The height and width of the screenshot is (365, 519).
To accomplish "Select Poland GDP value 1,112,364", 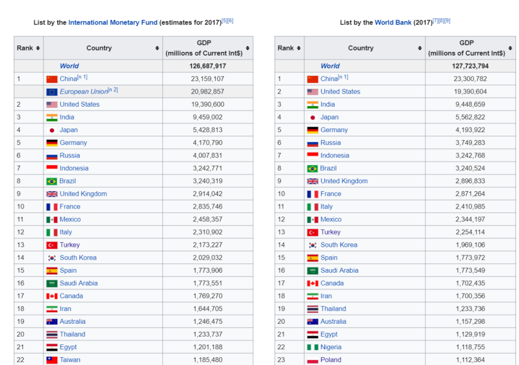I will point(470,360).
